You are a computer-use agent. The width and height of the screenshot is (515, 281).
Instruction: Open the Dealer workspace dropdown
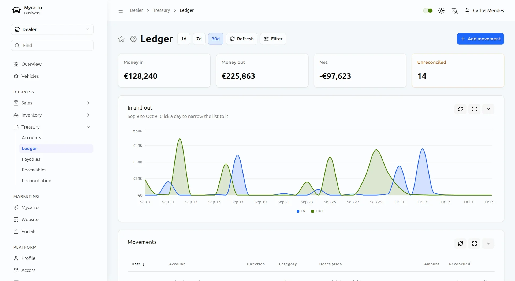52,29
